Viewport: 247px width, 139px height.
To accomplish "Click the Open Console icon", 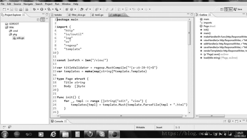I will click(x=237, y=121).
